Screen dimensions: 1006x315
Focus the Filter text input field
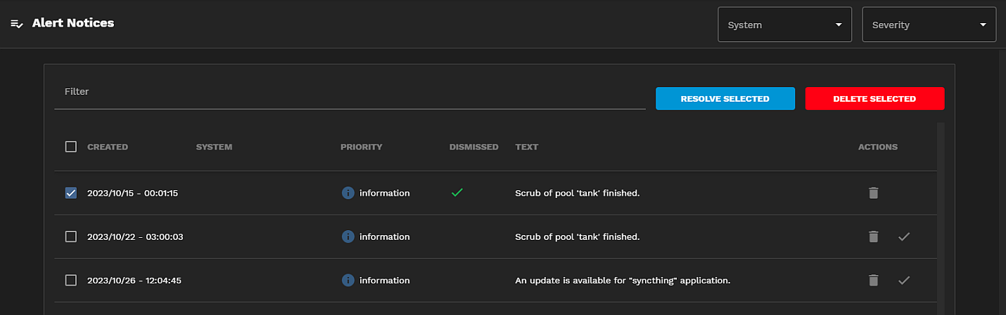pyautogui.click(x=350, y=92)
